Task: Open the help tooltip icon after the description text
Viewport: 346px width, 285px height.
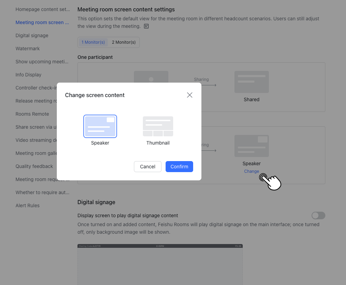Action: (x=146, y=26)
